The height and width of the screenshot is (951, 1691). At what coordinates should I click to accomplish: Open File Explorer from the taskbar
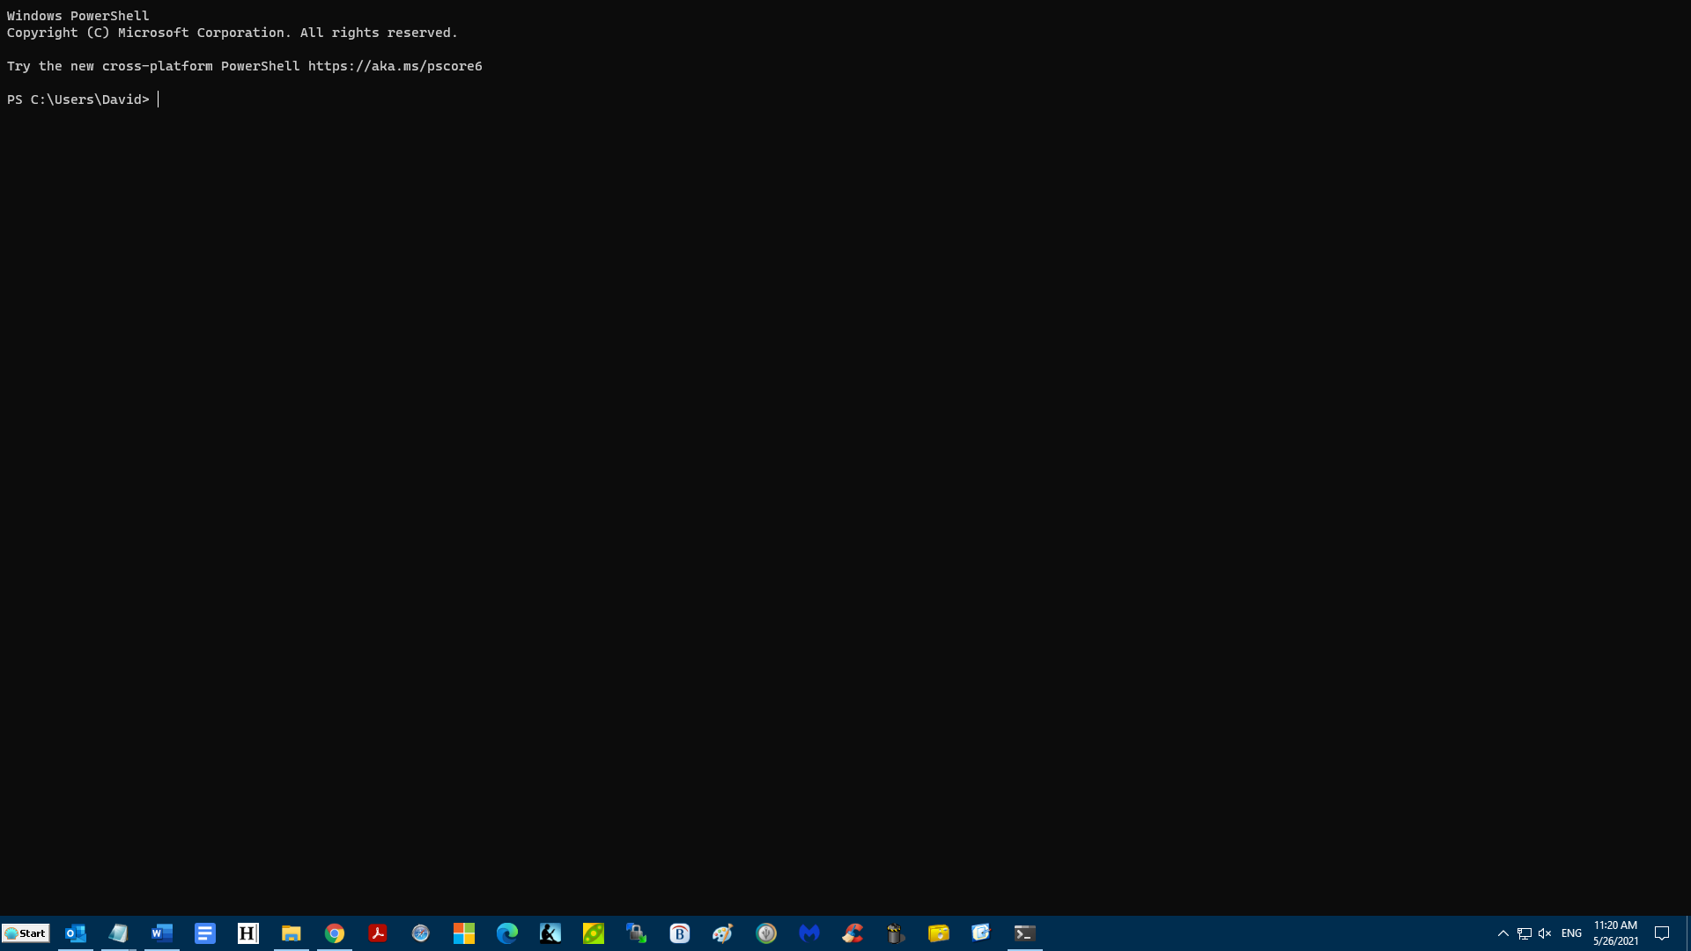[x=292, y=933]
